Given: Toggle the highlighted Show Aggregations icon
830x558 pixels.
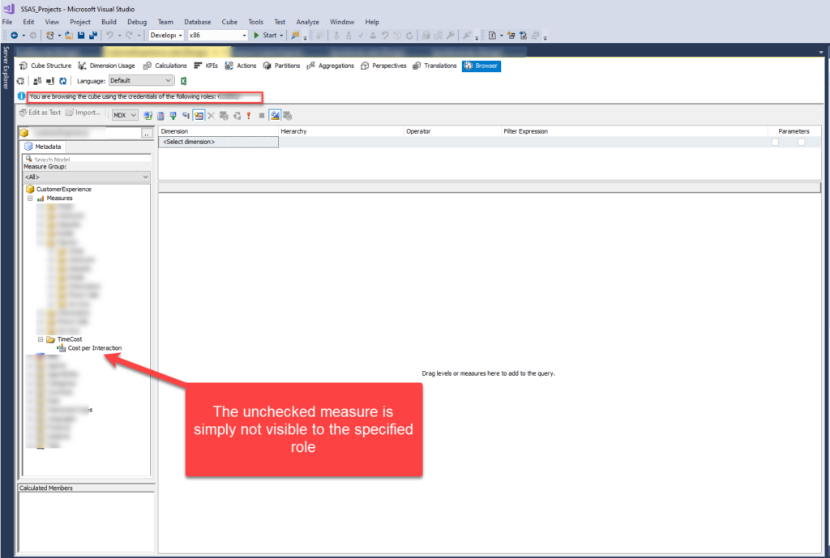Looking at the screenshot, I should 199,115.
